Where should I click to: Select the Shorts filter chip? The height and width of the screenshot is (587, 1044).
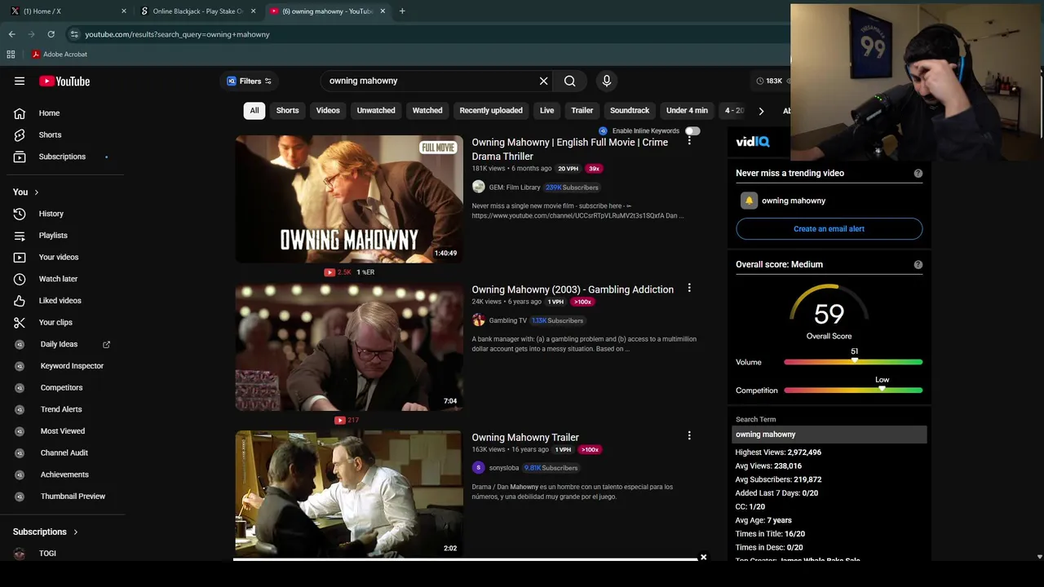(287, 110)
